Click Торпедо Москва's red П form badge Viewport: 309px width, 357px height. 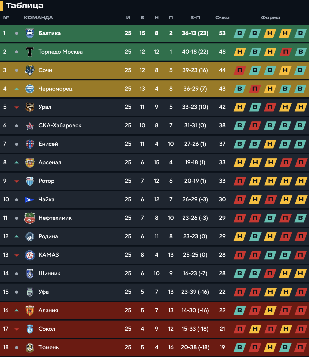coord(285,52)
